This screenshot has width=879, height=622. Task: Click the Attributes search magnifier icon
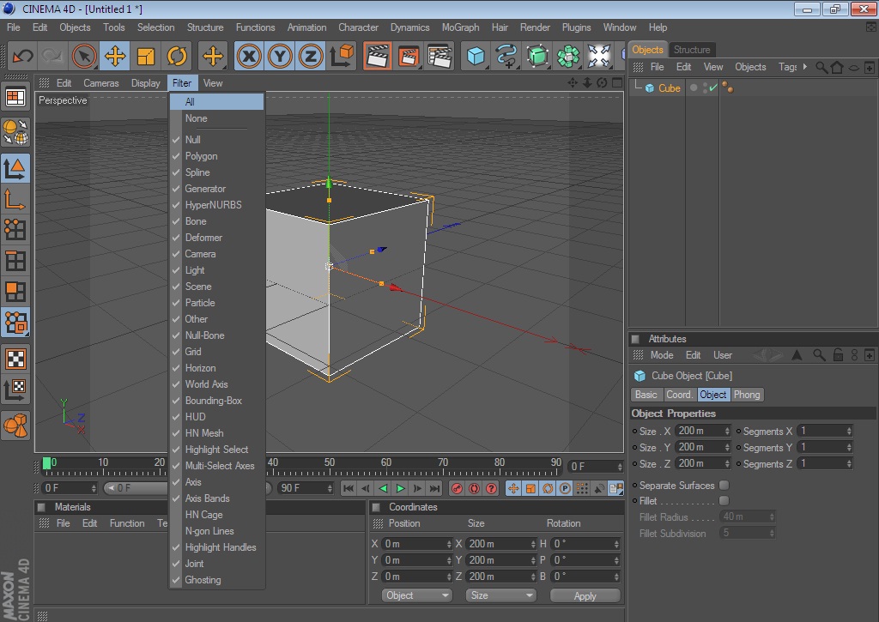coord(819,354)
